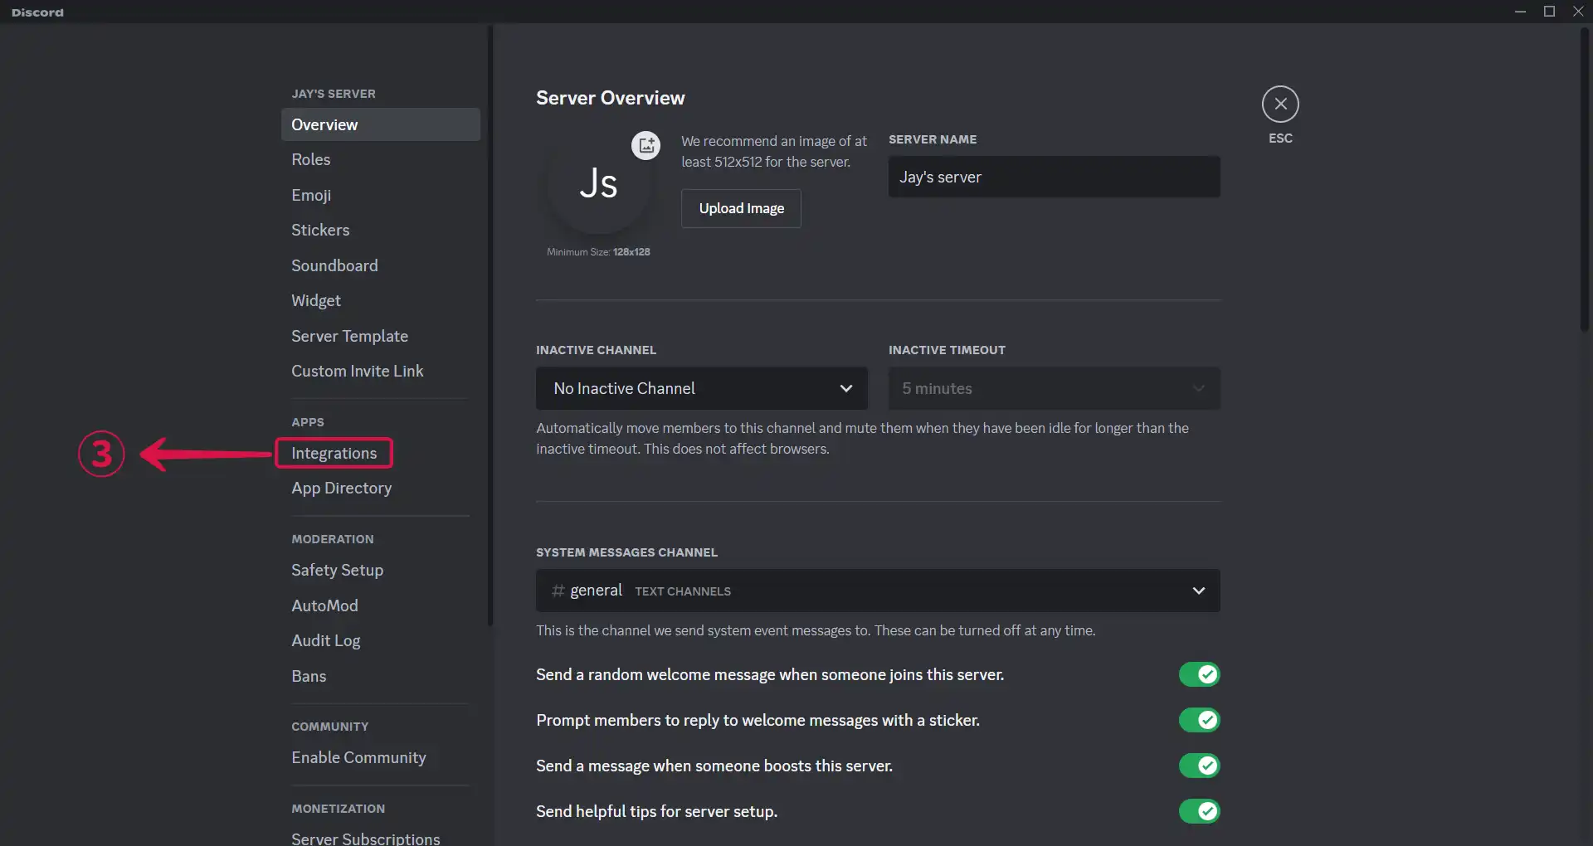Open the No Inactive Channel dropdown

(x=702, y=388)
